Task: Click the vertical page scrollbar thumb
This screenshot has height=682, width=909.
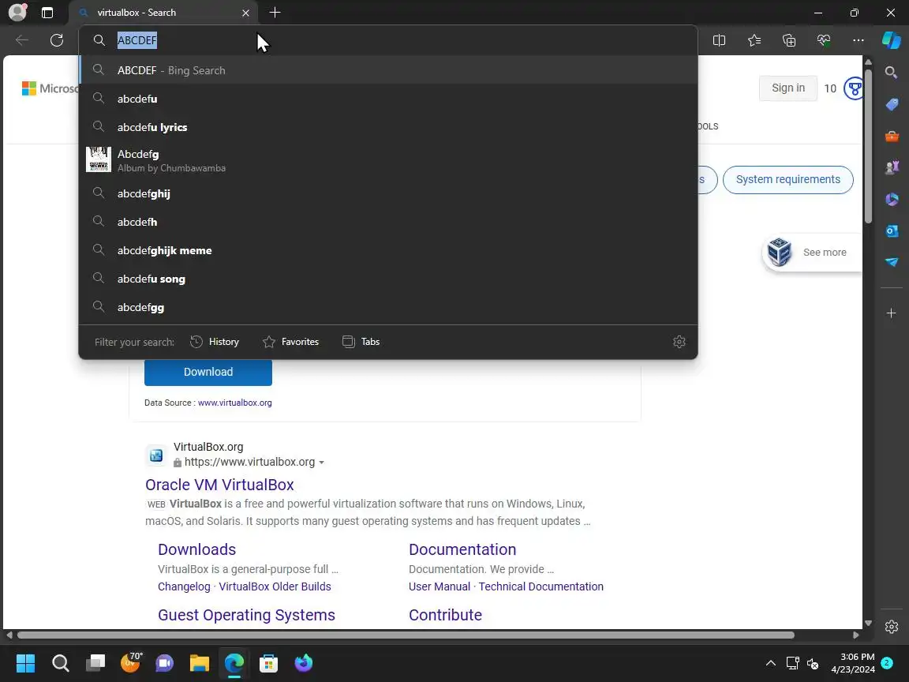Action: pyautogui.click(x=868, y=146)
